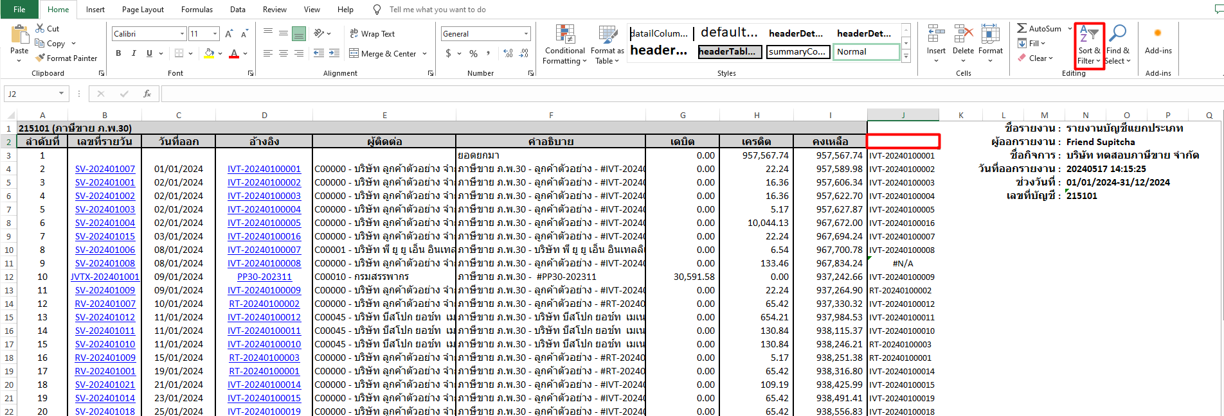Switch to the Data tab

point(238,10)
